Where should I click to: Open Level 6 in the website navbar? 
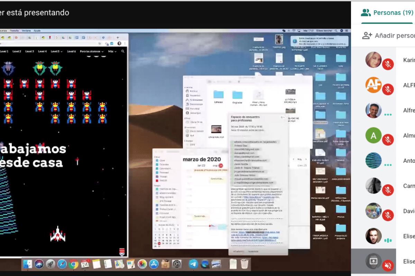tap(71, 51)
